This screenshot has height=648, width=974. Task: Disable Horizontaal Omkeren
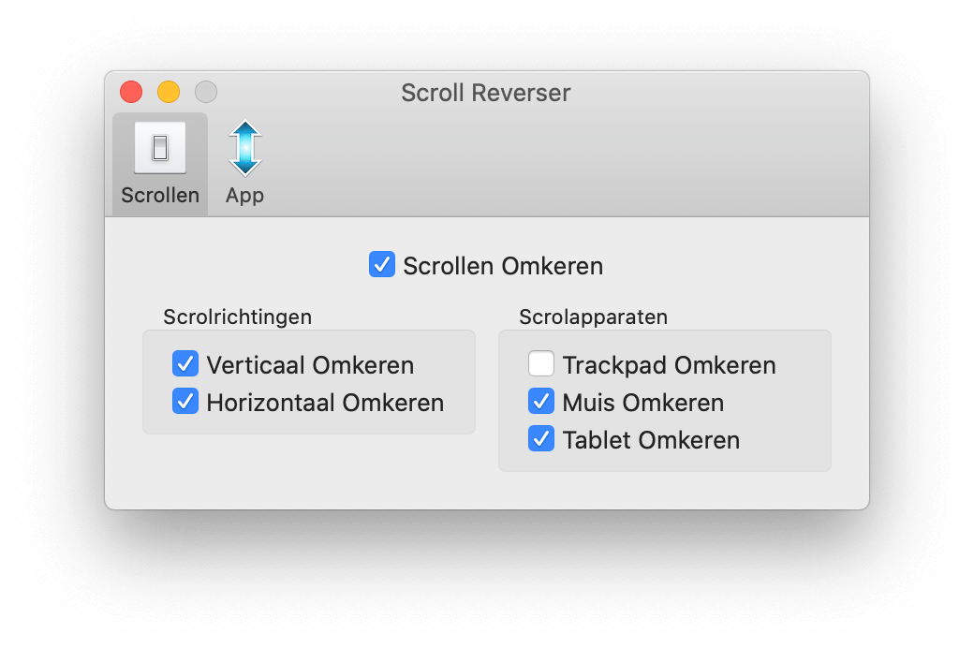[x=184, y=402]
